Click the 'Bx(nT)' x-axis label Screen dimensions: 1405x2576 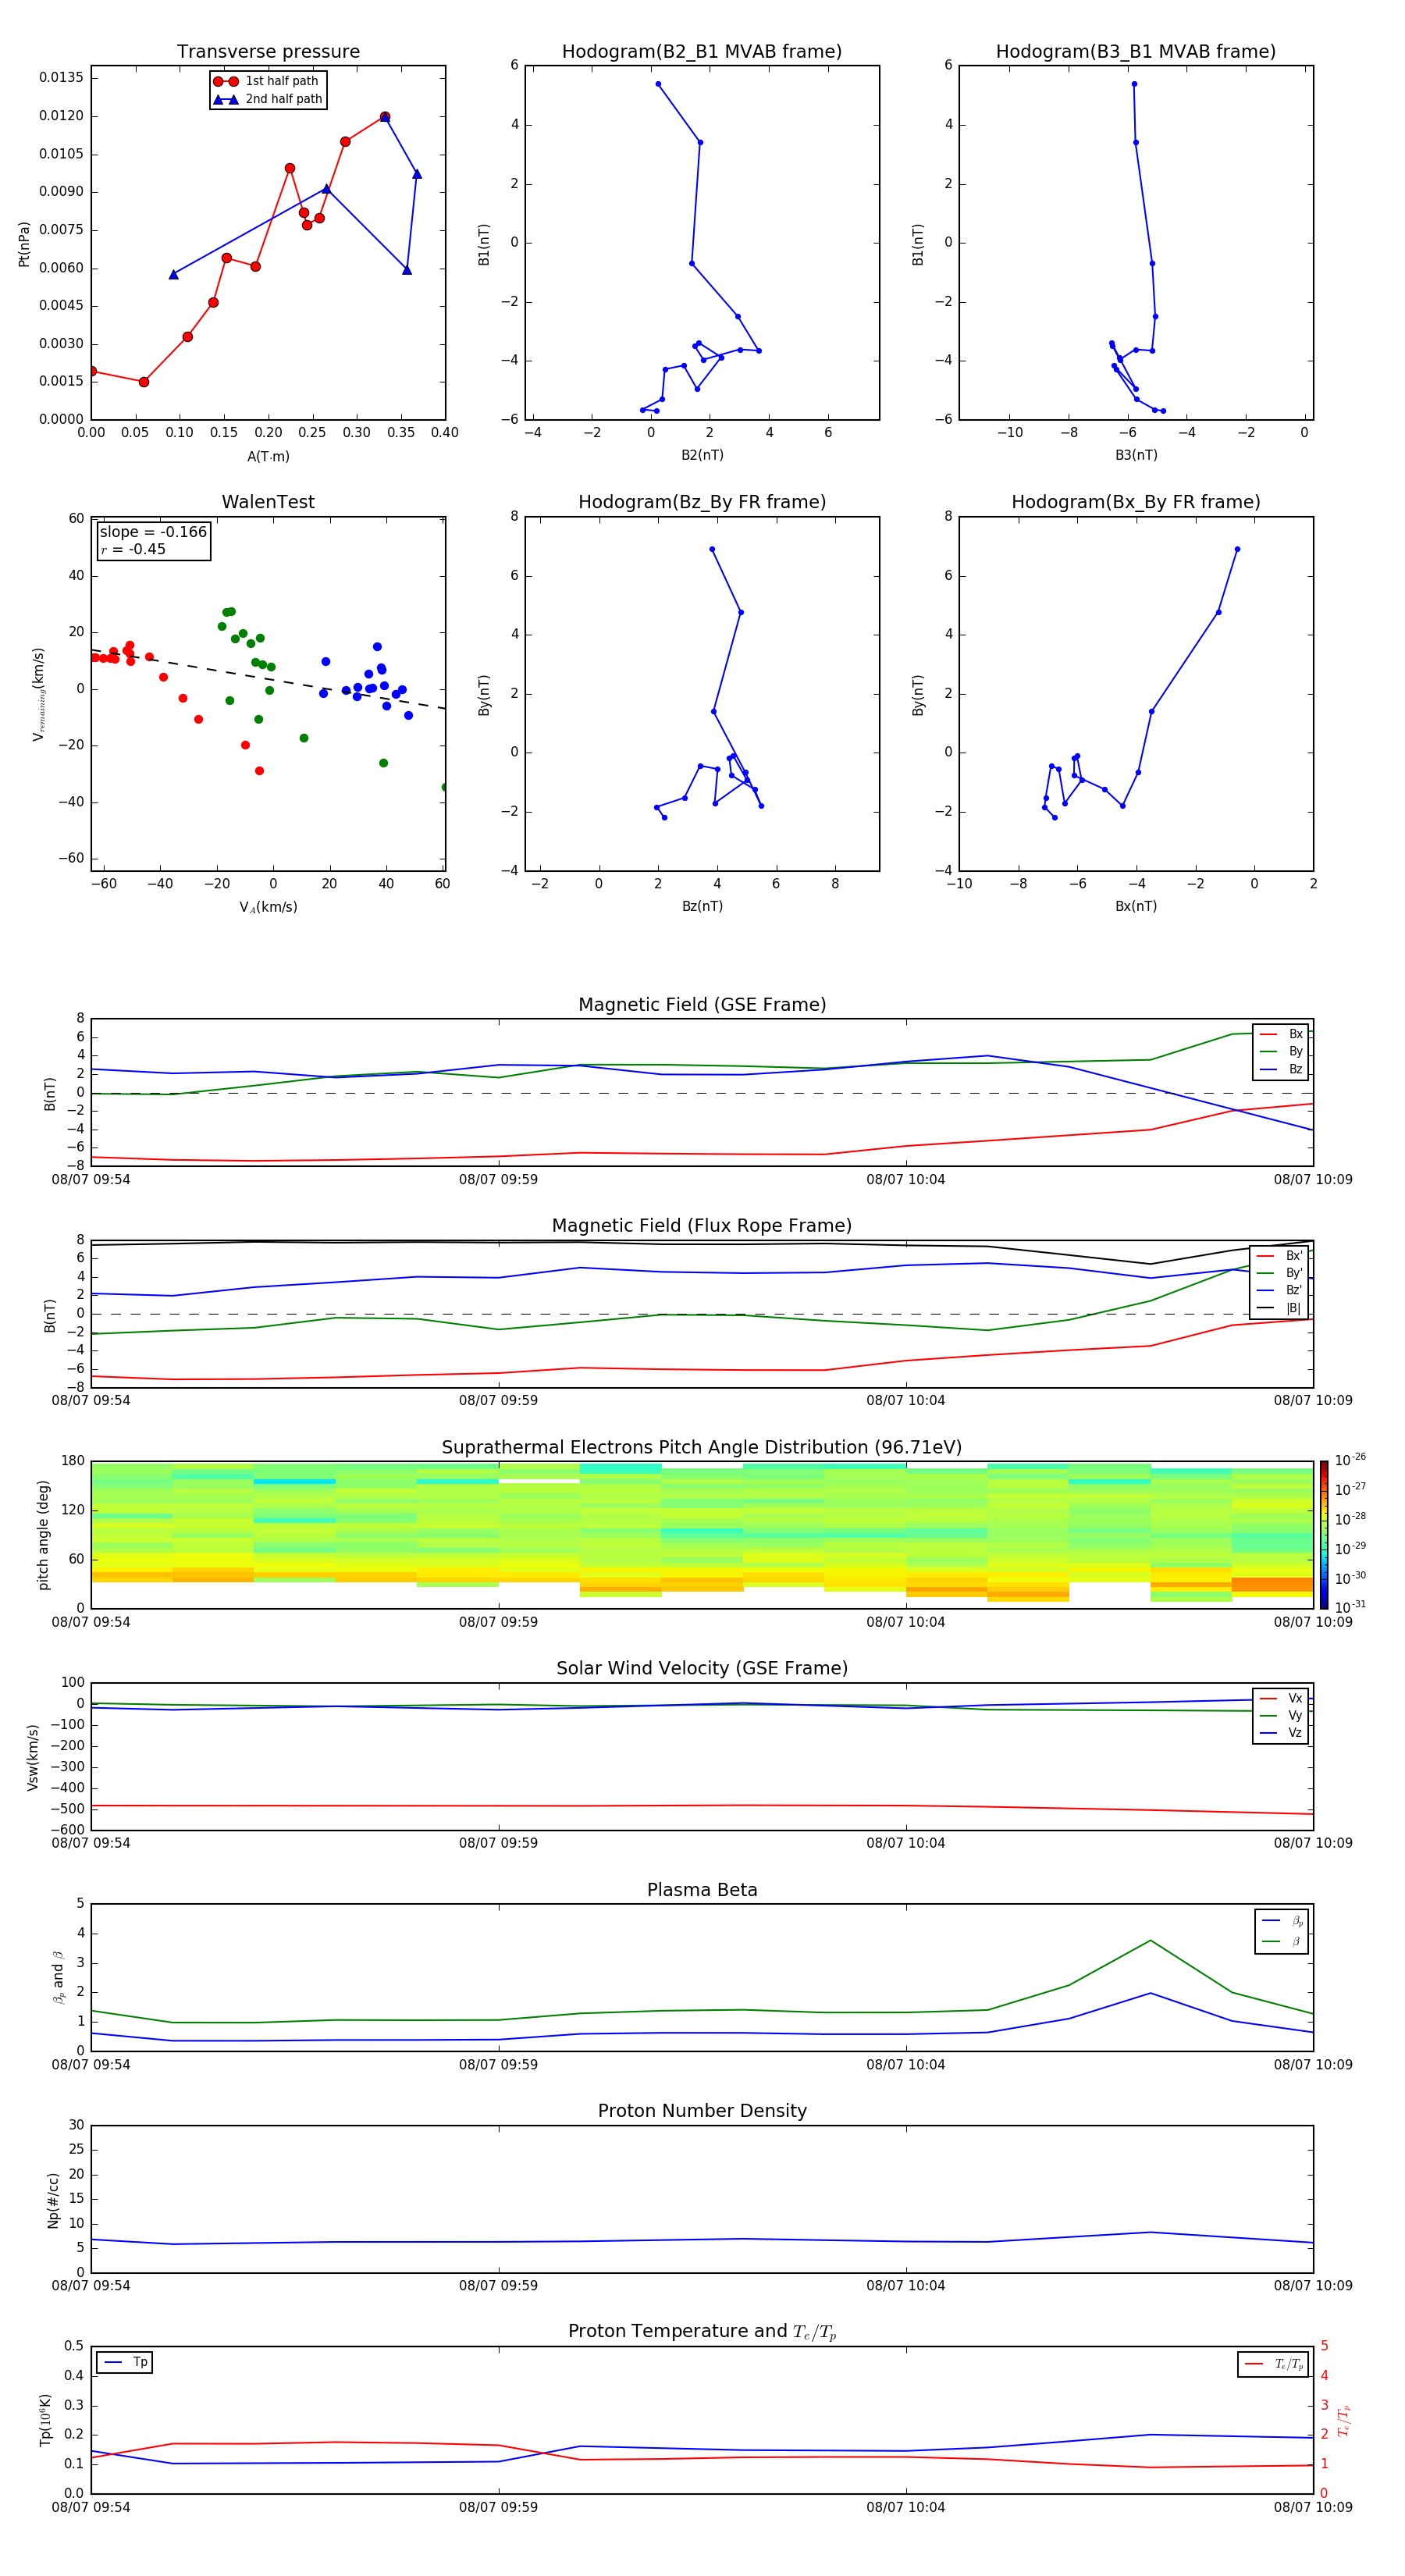[x=1136, y=906]
